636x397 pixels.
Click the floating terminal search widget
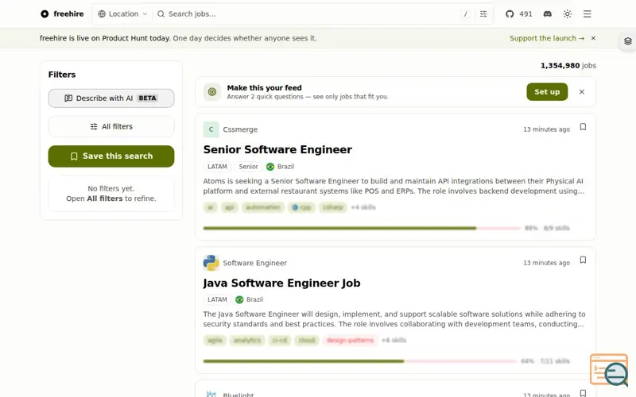609,369
